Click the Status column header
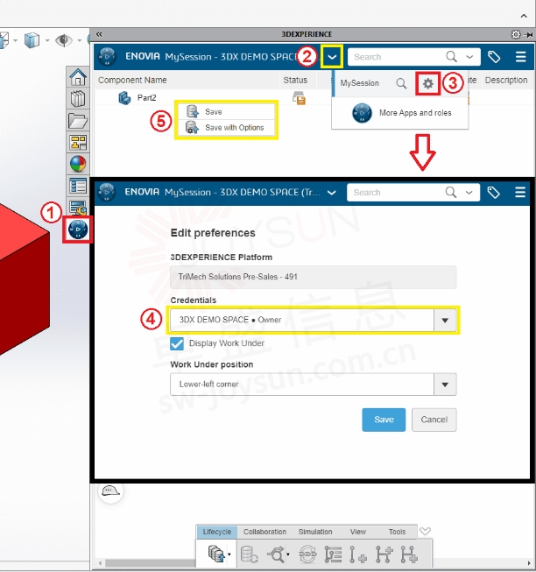The width and height of the screenshot is (536, 572). (x=295, y=80)
